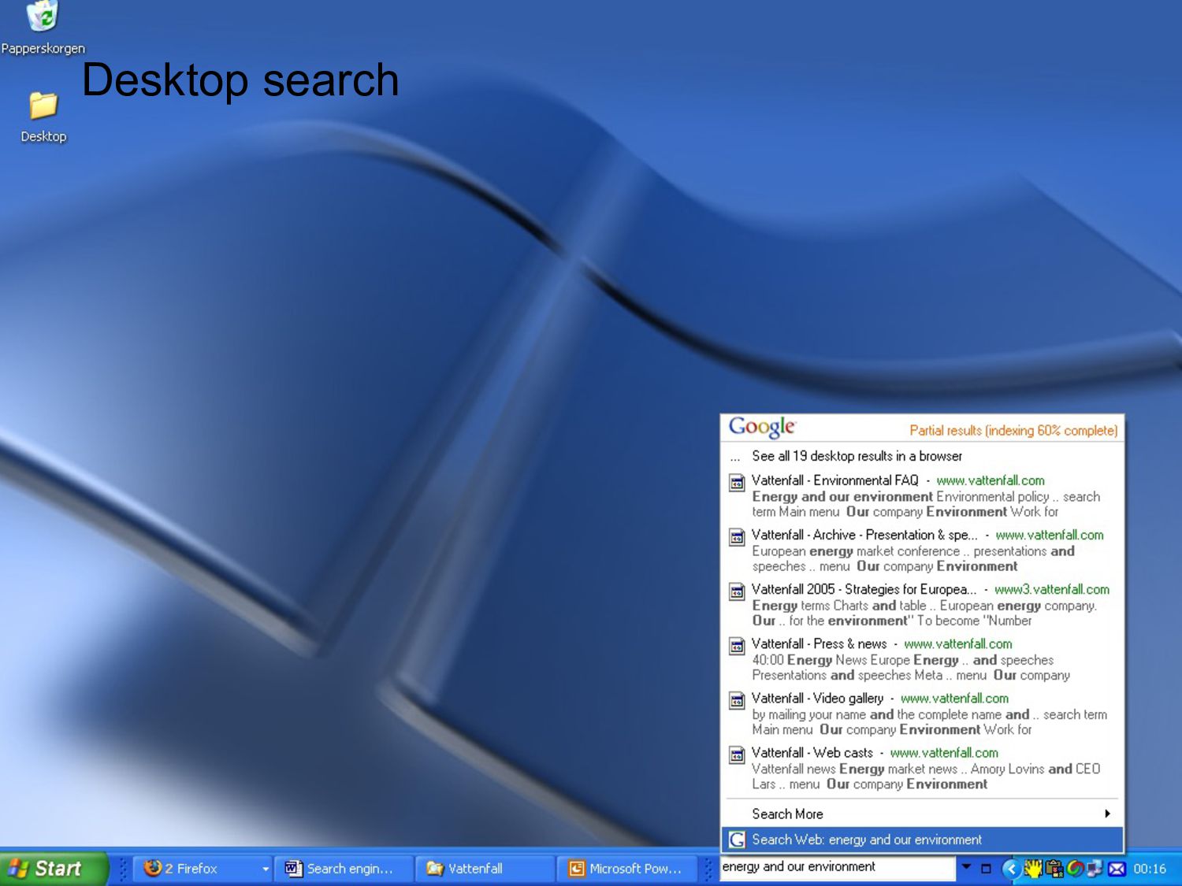Click the mail envelope icon in the tray

click(1117, 869)
